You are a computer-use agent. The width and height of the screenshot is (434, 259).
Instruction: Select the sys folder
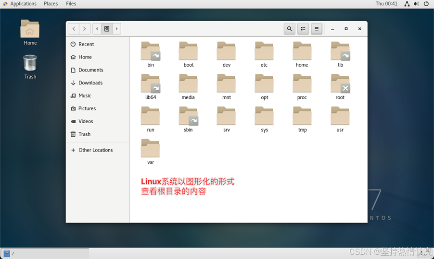coord(264,119)
